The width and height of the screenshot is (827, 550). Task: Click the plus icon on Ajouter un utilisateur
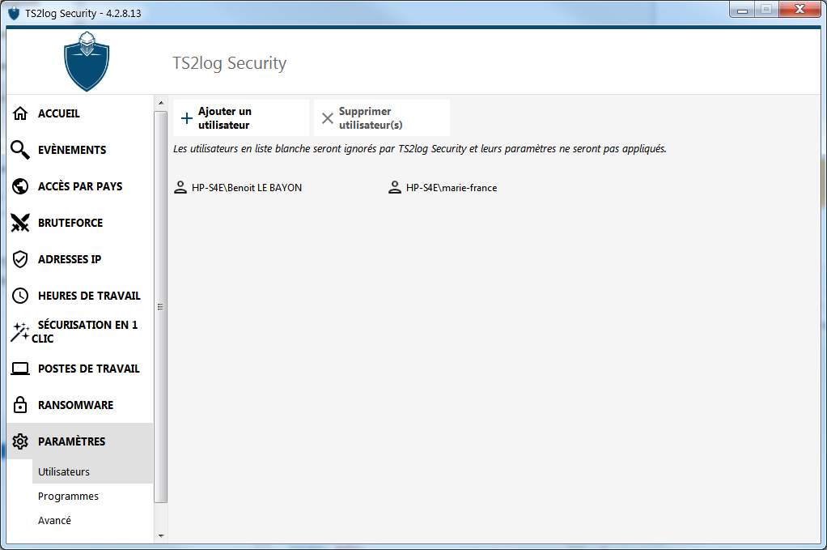coord(187,118)
